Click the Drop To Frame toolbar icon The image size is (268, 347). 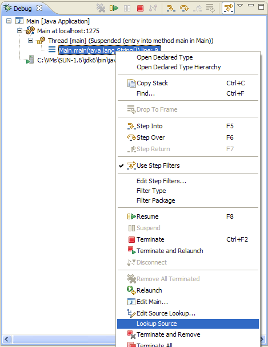click(210, 8)
